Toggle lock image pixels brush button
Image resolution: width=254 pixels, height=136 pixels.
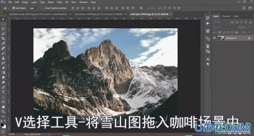[x=224, y=32]
